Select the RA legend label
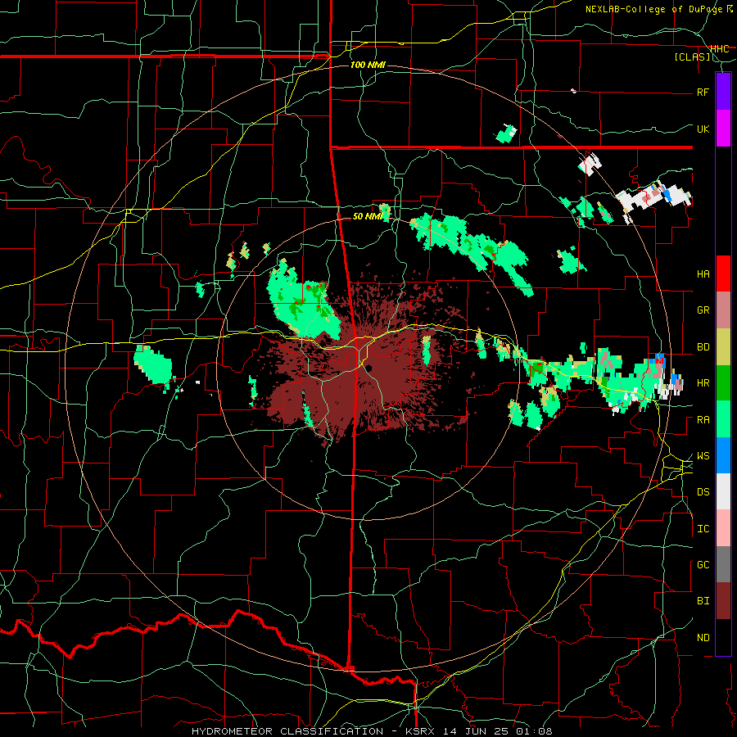Screen dimensions: 737x737 [703, 420]
